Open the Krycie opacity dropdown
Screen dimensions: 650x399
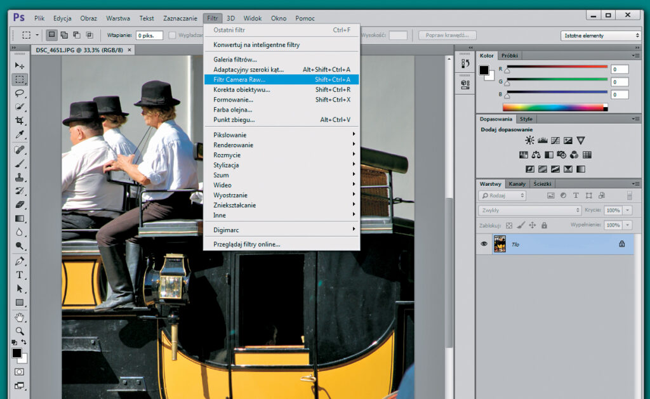pos(627,210)
